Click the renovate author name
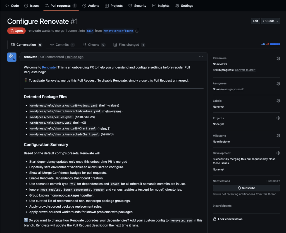 point(30,57)
